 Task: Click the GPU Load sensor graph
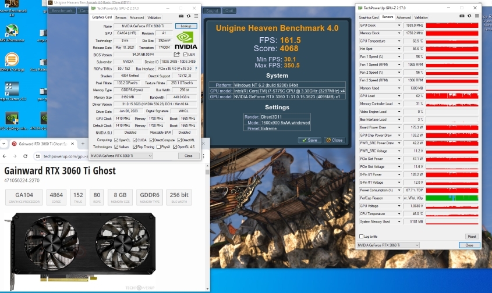(x=452, y=96)
